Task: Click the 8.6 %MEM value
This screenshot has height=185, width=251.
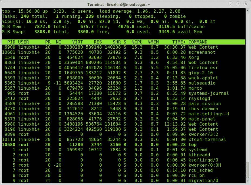Action: click(x=155, y=62)
